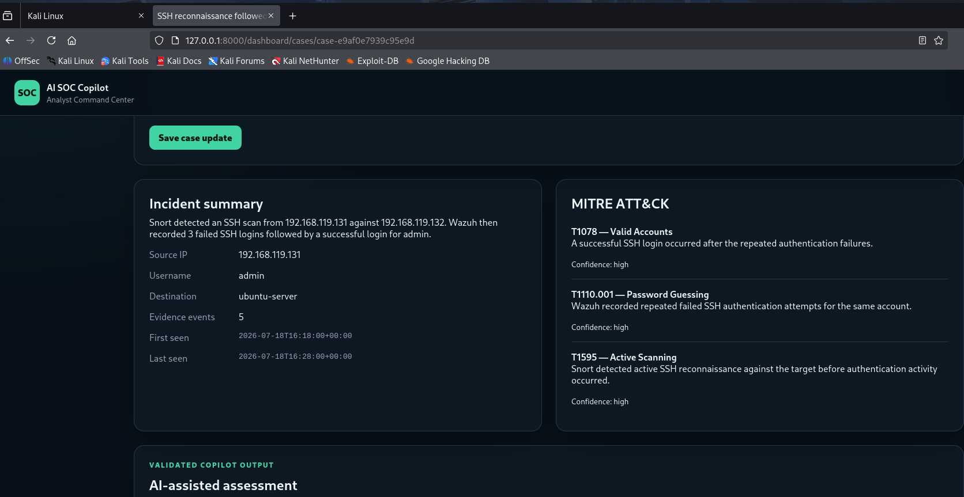Click the VALIDATED COPILOT OUTPUT label
The image size is (964, 497).
[212, 465]
